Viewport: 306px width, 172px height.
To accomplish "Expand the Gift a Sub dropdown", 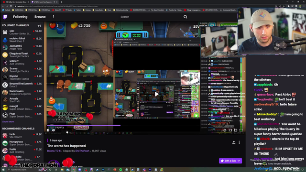I will (x=230, y=161).
